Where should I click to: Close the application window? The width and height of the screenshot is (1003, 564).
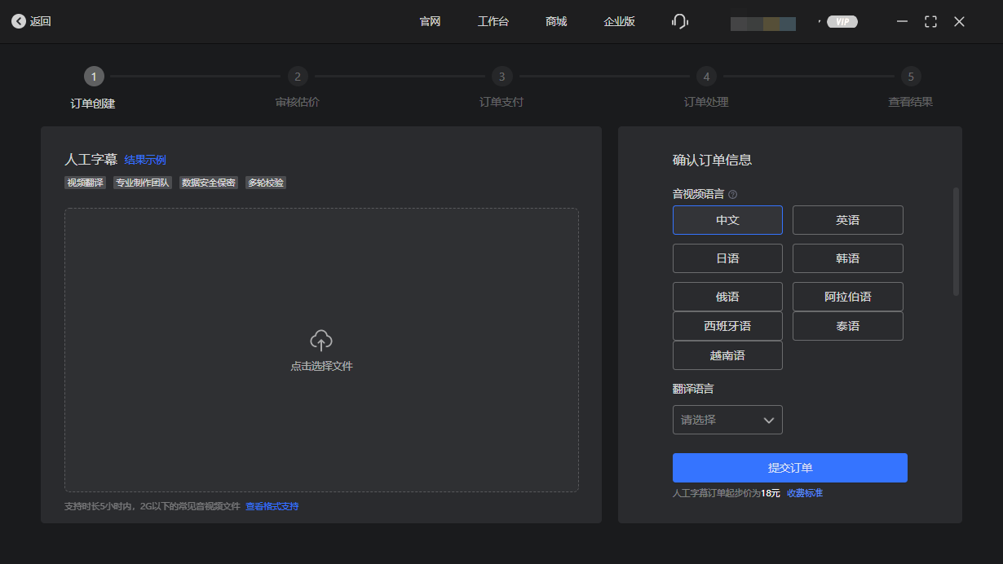pyautogui.click(x=959, y=22)
